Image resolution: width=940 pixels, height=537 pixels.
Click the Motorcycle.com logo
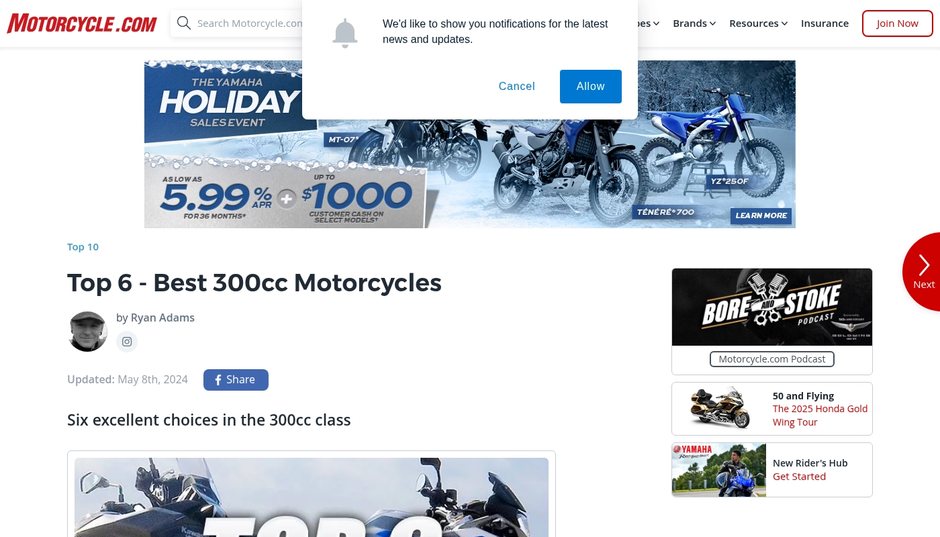[82, 23]
